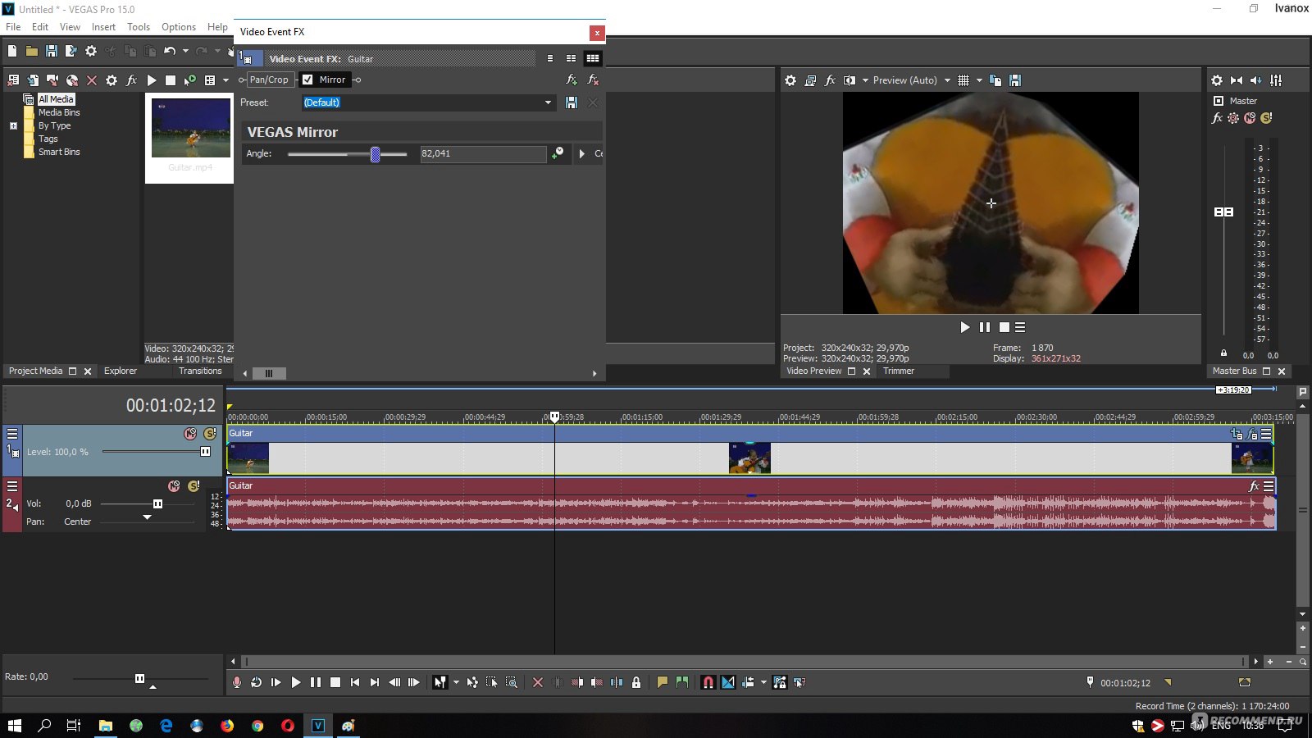Click the Angle slider in VEGAS Mirror
Image resolution: width=1312 pixels, height=738 pixels.
[x=348, y=153]
